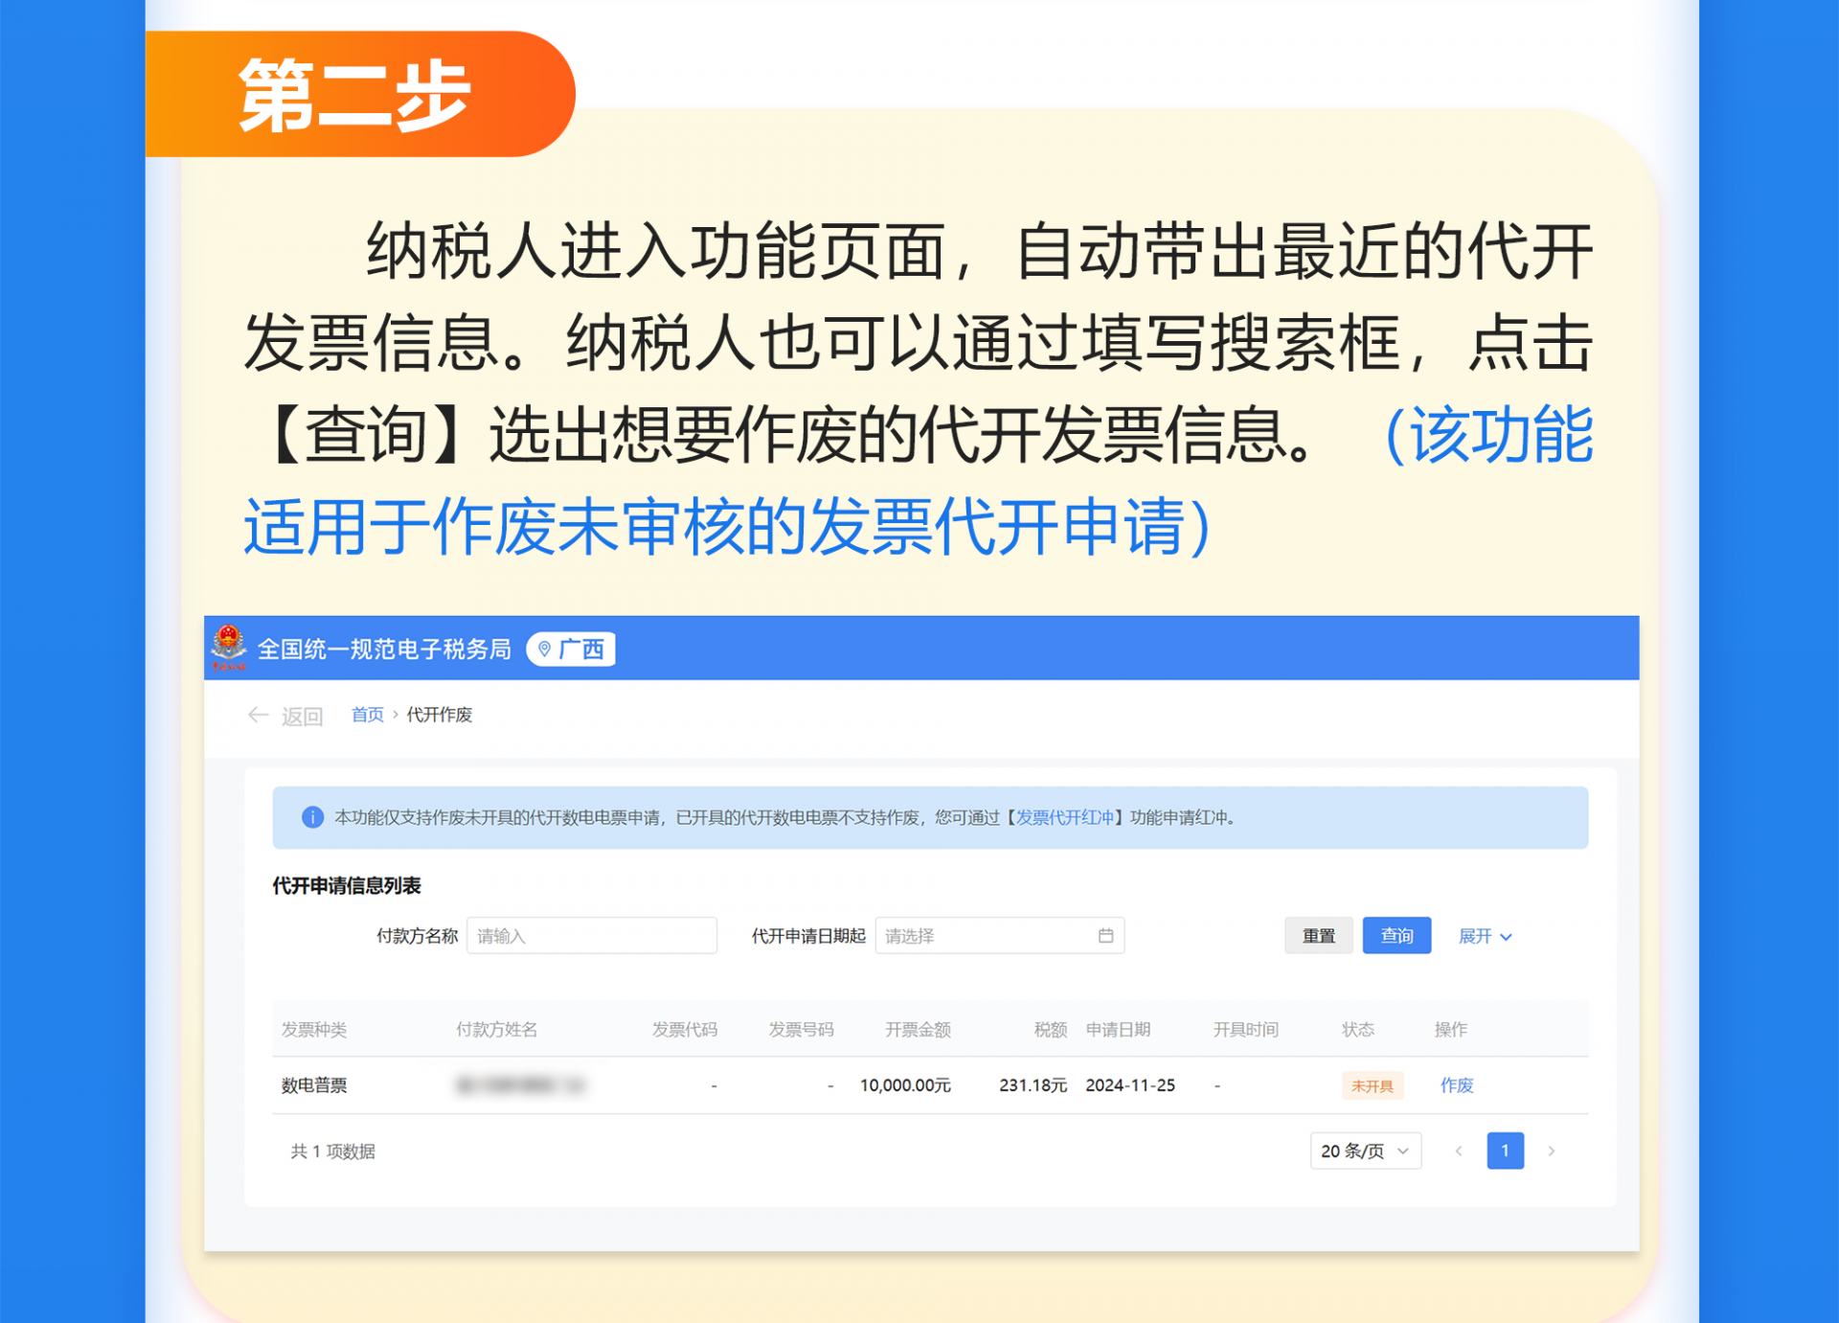
Task: Open the calendar icon in 代开申请日期起 field
Action: [1106, 936]
